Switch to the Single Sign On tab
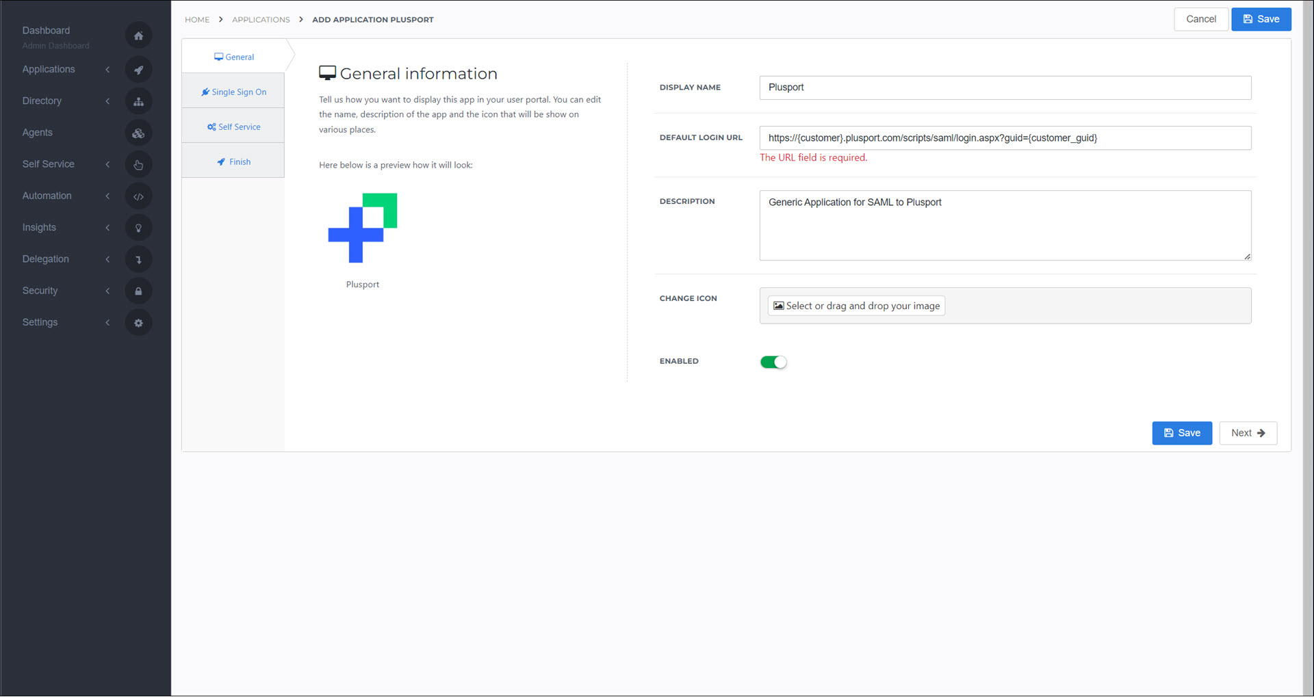Screen dimensions: 1314x697 tap(233, 92)
